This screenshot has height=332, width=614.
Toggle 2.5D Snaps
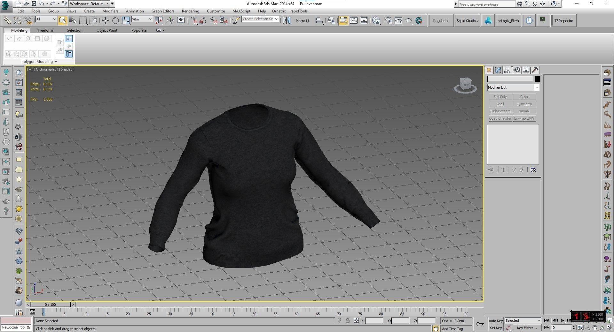[x=193, y=20]
